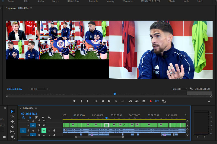217x144 pixels.
Task: Open timeline display settings wrench
Action: coord(49,118)
